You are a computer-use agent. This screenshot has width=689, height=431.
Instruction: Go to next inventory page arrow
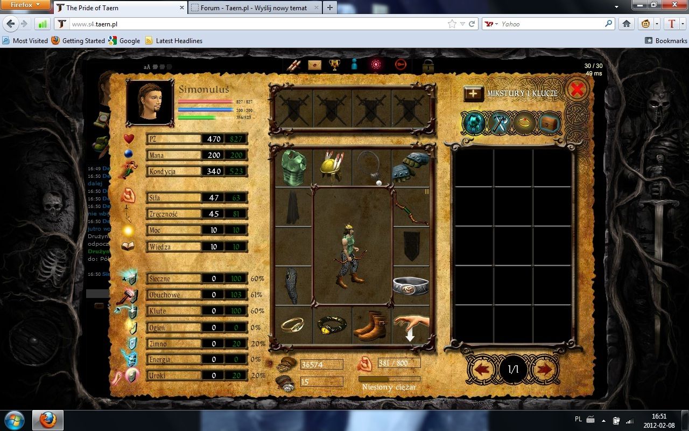pos(545,370)
